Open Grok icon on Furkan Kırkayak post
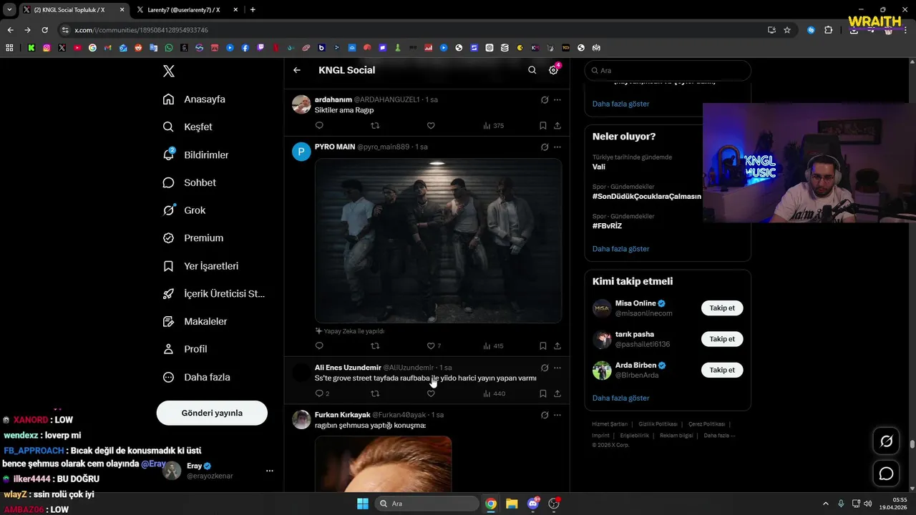The image size is (916, 515). coord(545,415)
